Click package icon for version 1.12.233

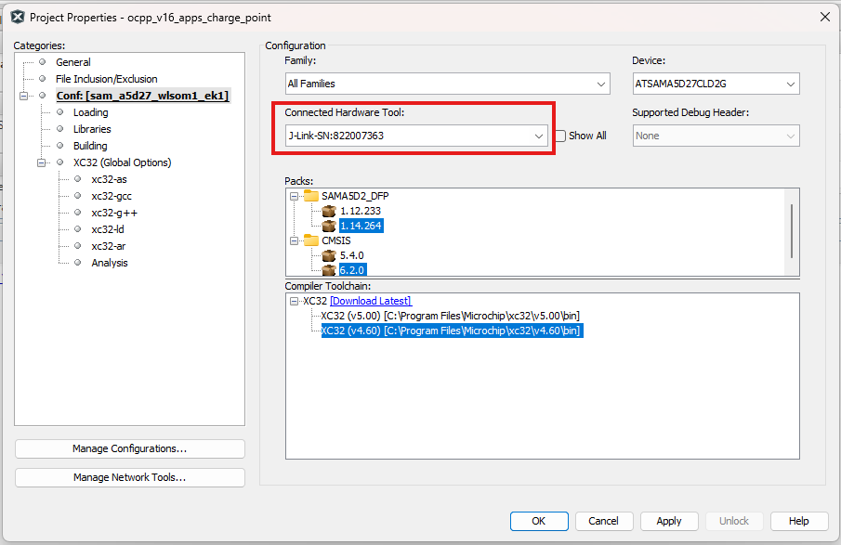(x=329, y=211)
